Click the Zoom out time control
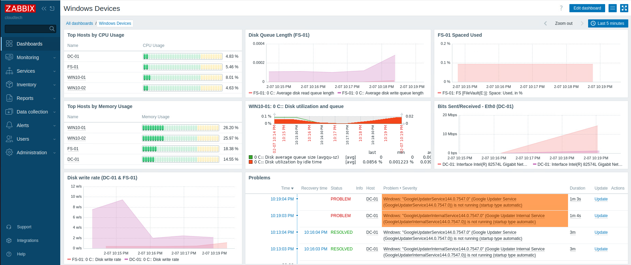This screenshot has width=631, height=265. (x=564, y=23)
